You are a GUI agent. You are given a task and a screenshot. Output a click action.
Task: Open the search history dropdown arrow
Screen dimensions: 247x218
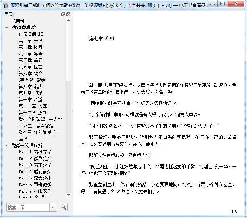(x=53, y=207)
